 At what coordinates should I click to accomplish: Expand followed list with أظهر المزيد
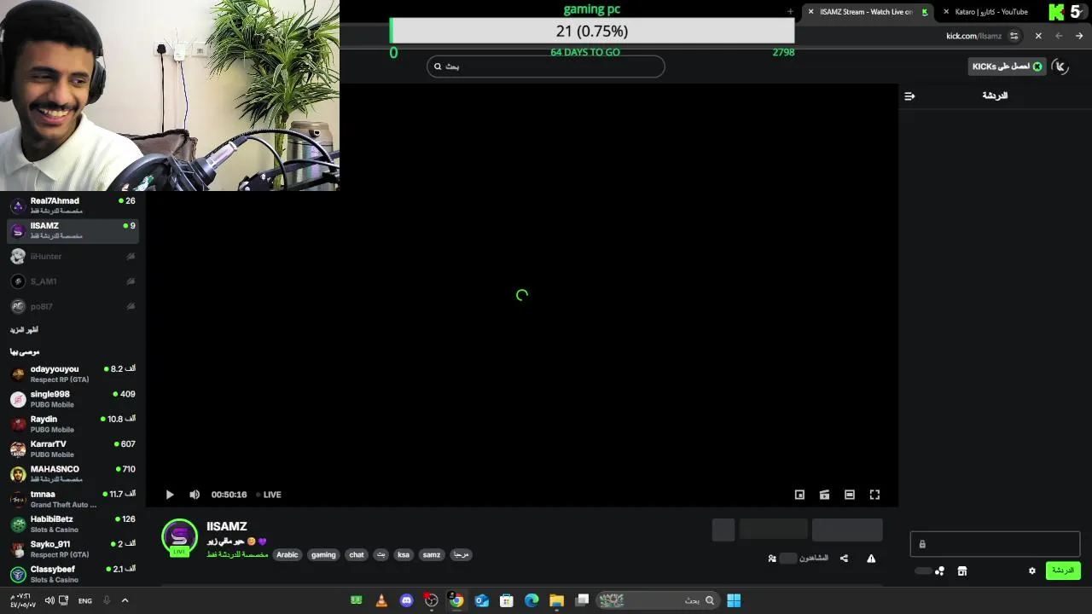(x=24, y=330)
